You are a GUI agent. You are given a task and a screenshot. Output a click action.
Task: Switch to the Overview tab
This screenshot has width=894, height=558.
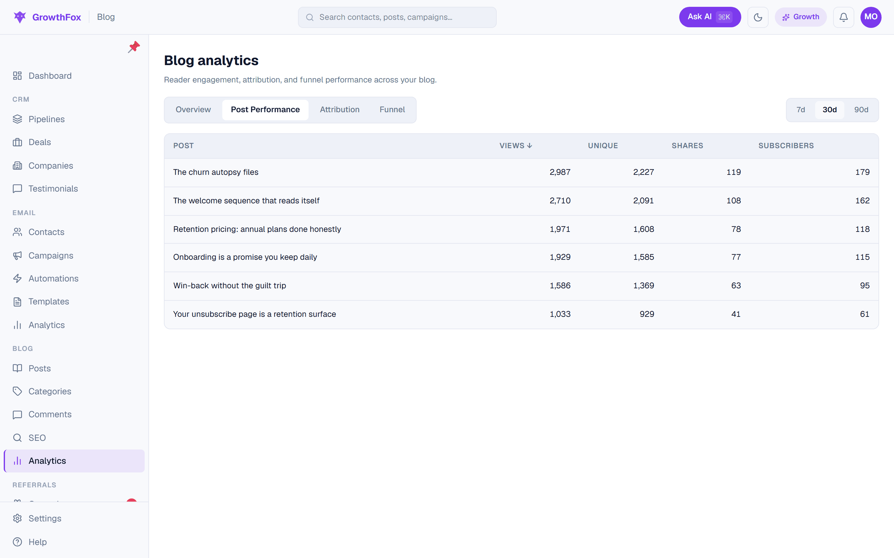tap(193, 110)
